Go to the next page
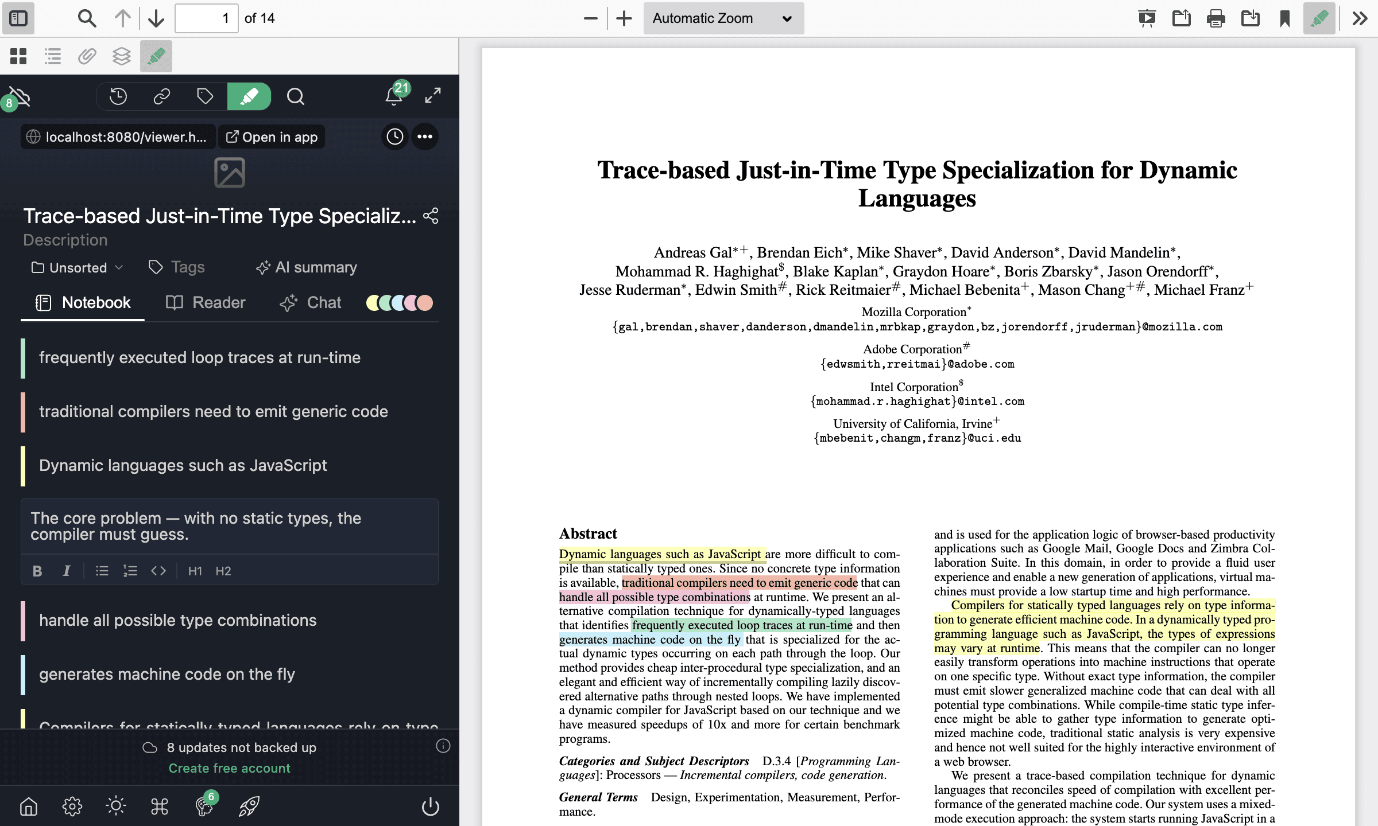Screen dimensions: 1378x826 pos(156,18)
